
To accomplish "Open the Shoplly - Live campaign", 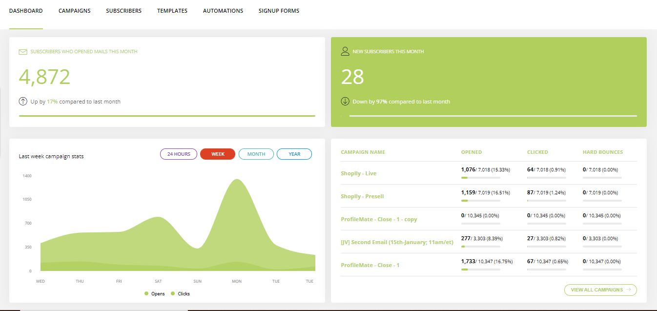I will (x=359, y=173).
